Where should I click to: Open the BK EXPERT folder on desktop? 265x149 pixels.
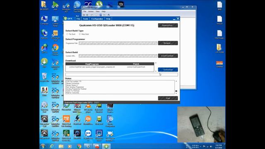tap(44, 6)
